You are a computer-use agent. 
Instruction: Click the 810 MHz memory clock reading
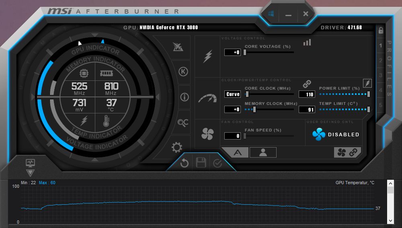pos(111,89)
